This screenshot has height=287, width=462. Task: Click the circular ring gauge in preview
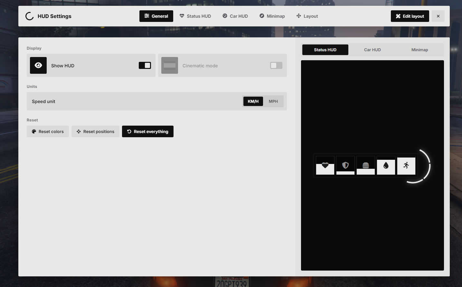[429, 166]
